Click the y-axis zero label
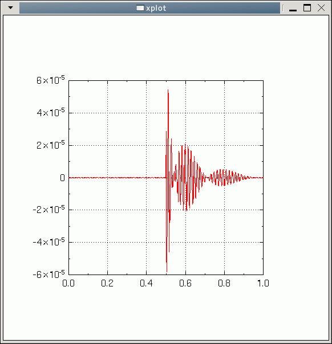 (62, 178)
